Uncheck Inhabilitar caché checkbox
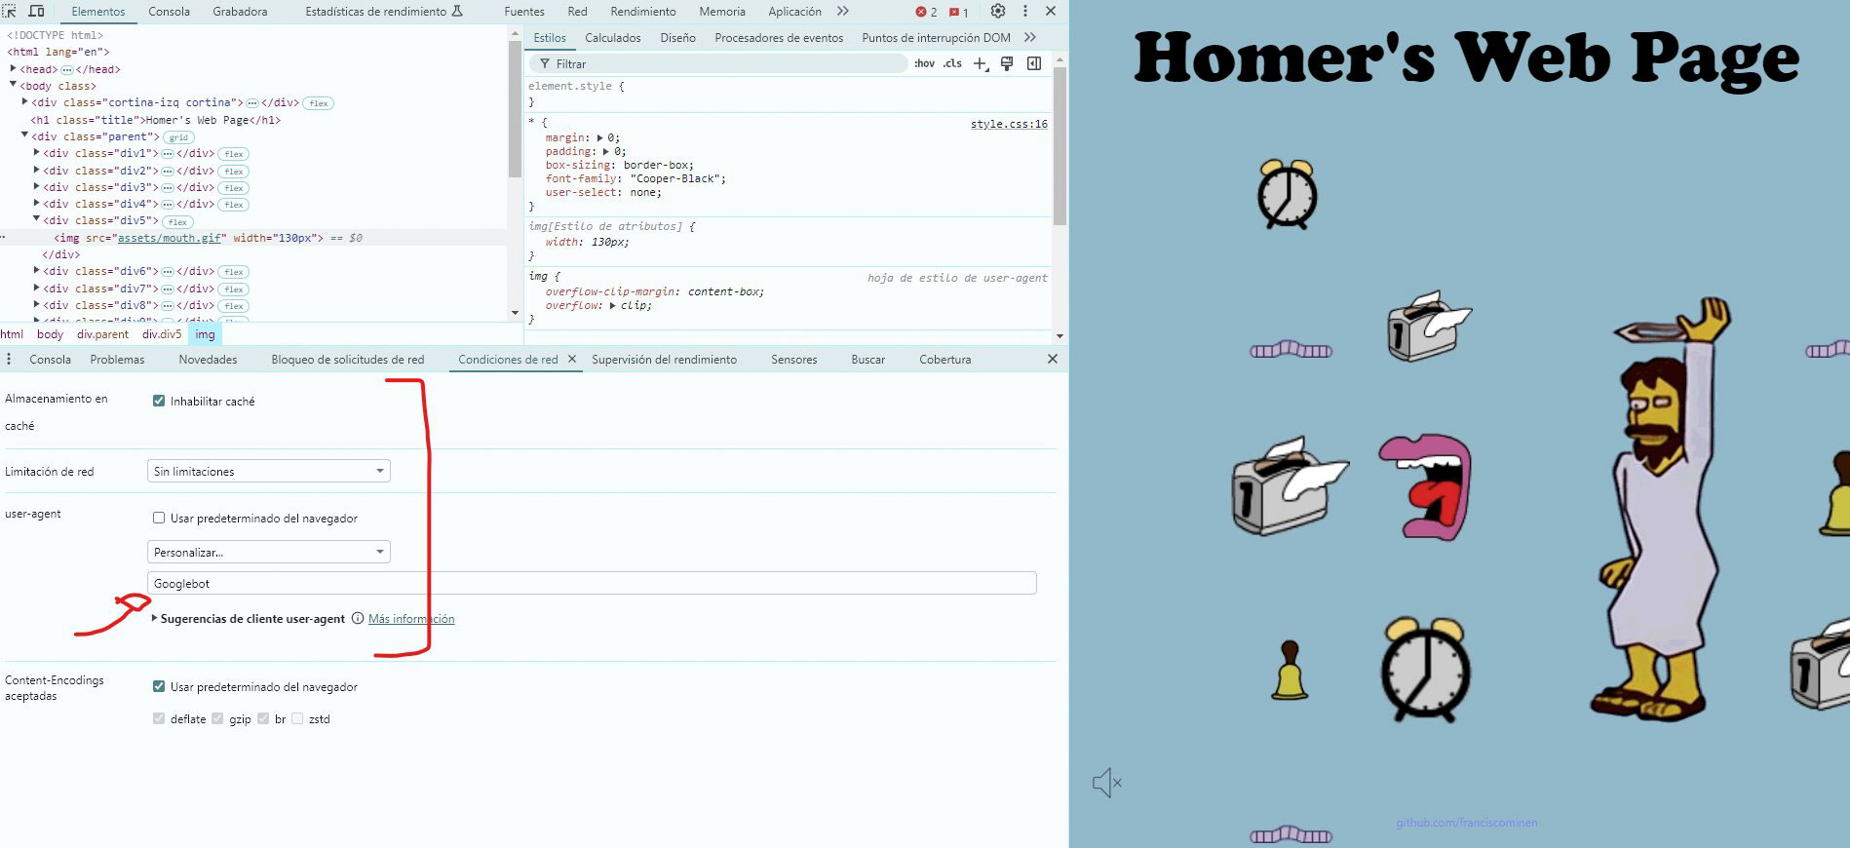Viewport: 1850px width, 848px height. (x=159, y=401)
